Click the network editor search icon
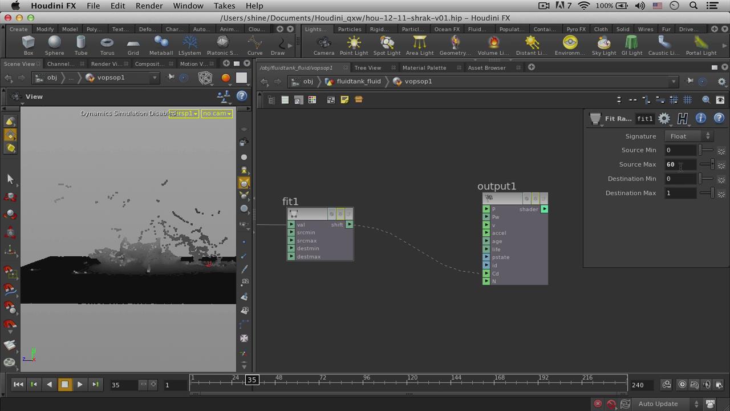This screenshot has height=411, width=730. tap(706, 100)
